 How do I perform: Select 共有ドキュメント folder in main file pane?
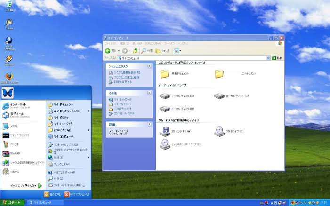pyautogui.click(x=175, y=74)
